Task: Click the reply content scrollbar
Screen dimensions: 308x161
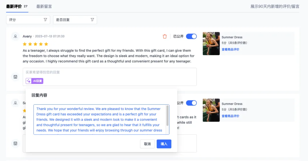Action: [x=167, y=116]
